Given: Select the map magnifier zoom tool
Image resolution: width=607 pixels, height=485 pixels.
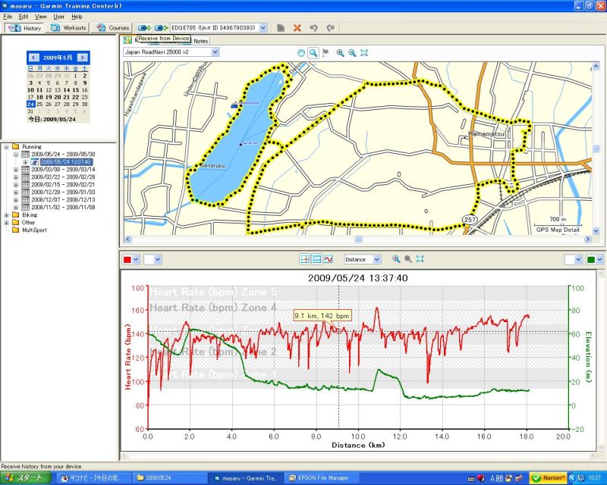Looking at the screenshot, I should click(313, 53).
